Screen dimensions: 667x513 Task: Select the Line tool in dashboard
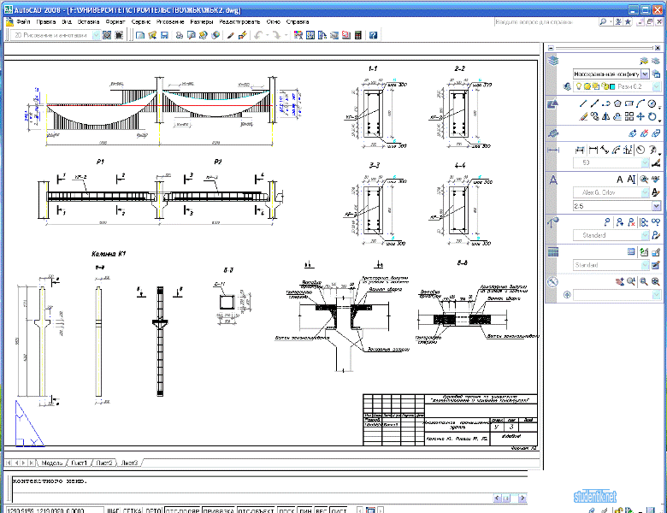tap(583, 103)
